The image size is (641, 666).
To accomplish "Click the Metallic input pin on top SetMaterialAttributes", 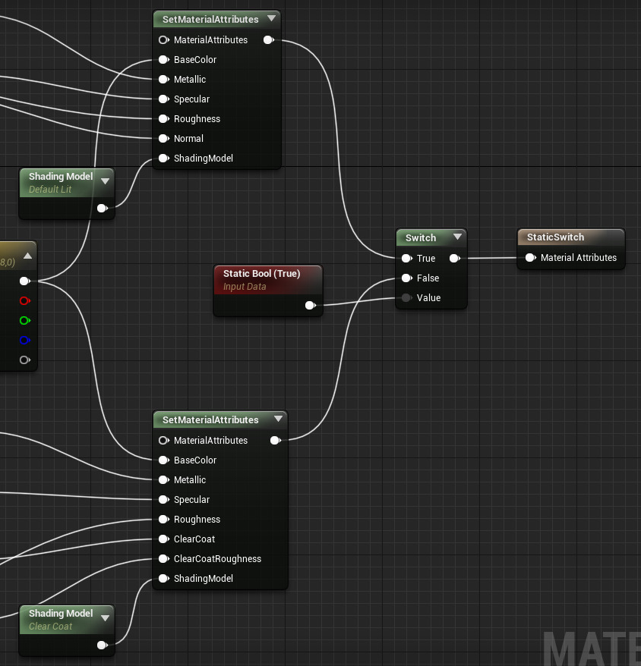I will [163, 79].
